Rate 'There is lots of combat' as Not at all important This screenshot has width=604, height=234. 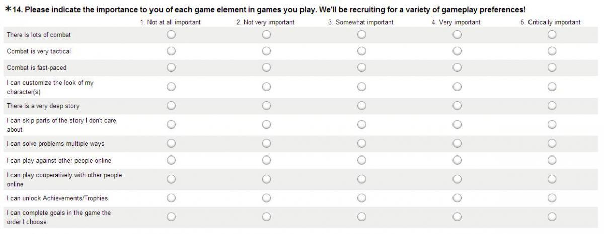[x=171, y=35]
